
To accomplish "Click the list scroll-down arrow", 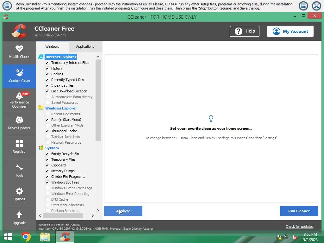I will [98, 210].
